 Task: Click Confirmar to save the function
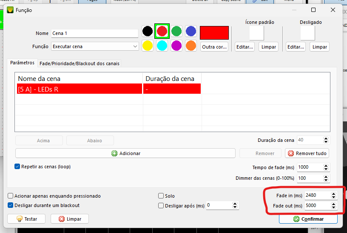308,219
